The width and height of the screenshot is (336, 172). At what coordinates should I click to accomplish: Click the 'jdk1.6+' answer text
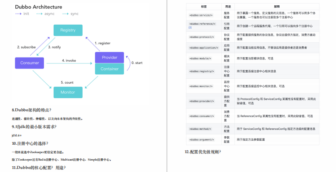click(x=17, y=135)
